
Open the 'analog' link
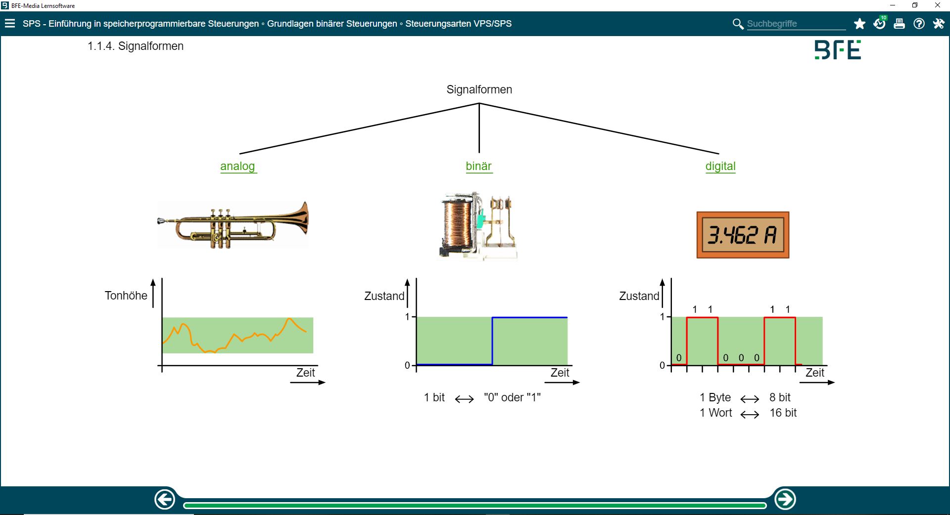[237, 166]
